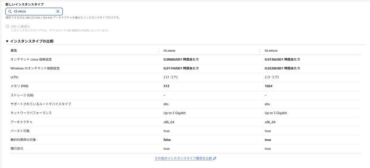Click the t3.micro column header

pos(271,51)
